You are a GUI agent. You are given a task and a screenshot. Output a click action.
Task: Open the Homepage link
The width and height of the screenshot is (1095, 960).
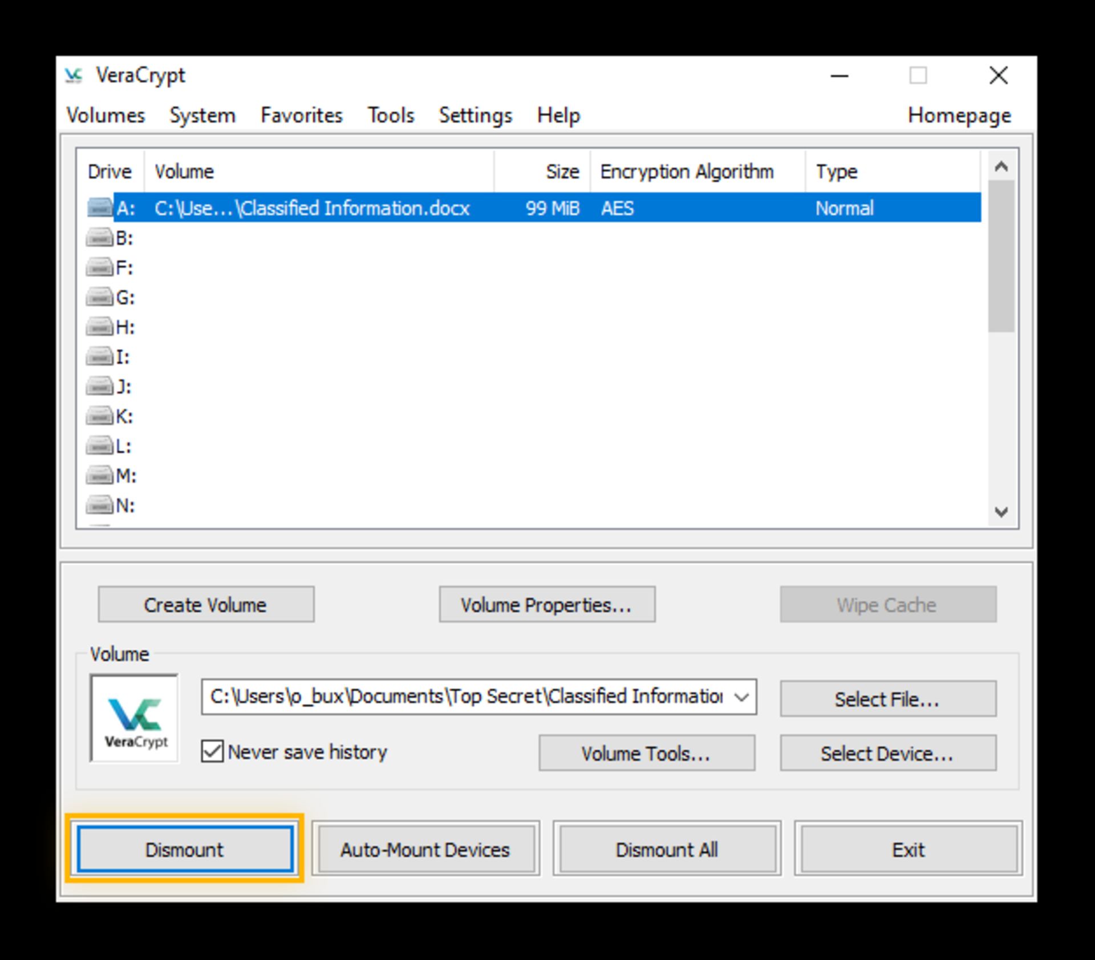coord(960,115)
